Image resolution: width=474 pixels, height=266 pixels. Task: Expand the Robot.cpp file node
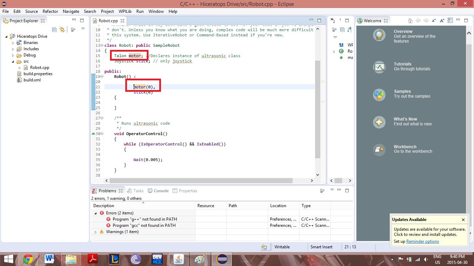tap(20, 68)
